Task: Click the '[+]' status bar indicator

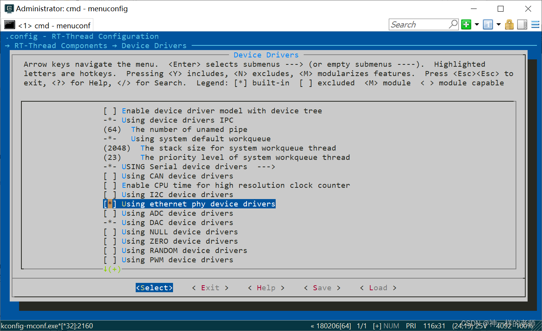Action: point(377,326)
